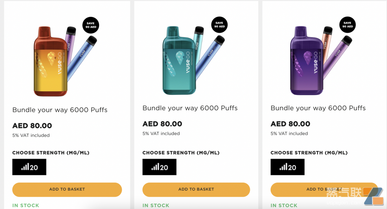The height and width of the screenshot is (209, 387).
Task: Click the teal Vuse Go device image
Action: (x=179, y=61)
